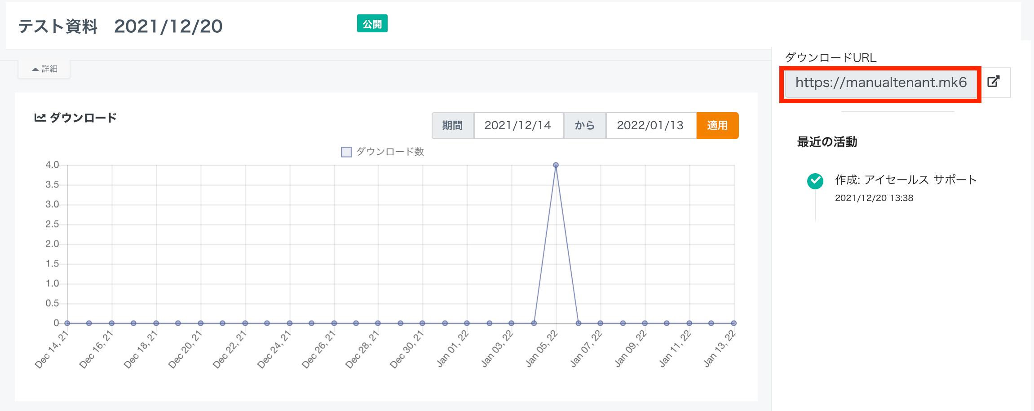Select the start date field 2021/12/14
The width and height of the screenshot is (1034, 411).
coord(518,126)
